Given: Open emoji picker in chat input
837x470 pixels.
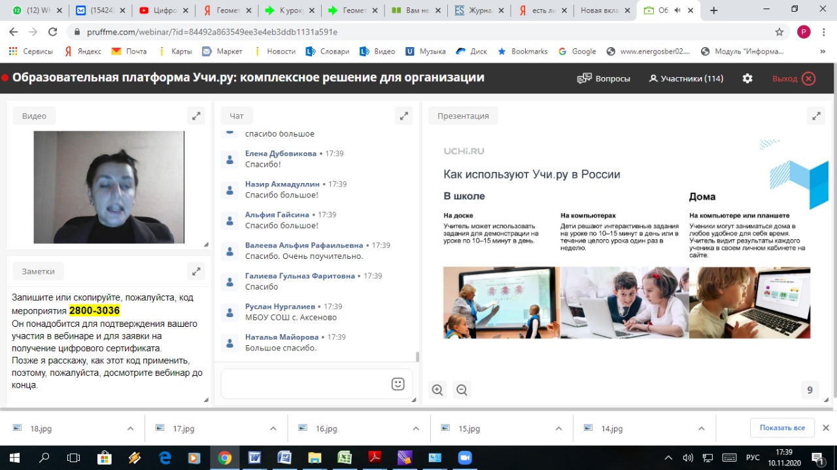Looking at the screenshot, I should click(398, 384).
